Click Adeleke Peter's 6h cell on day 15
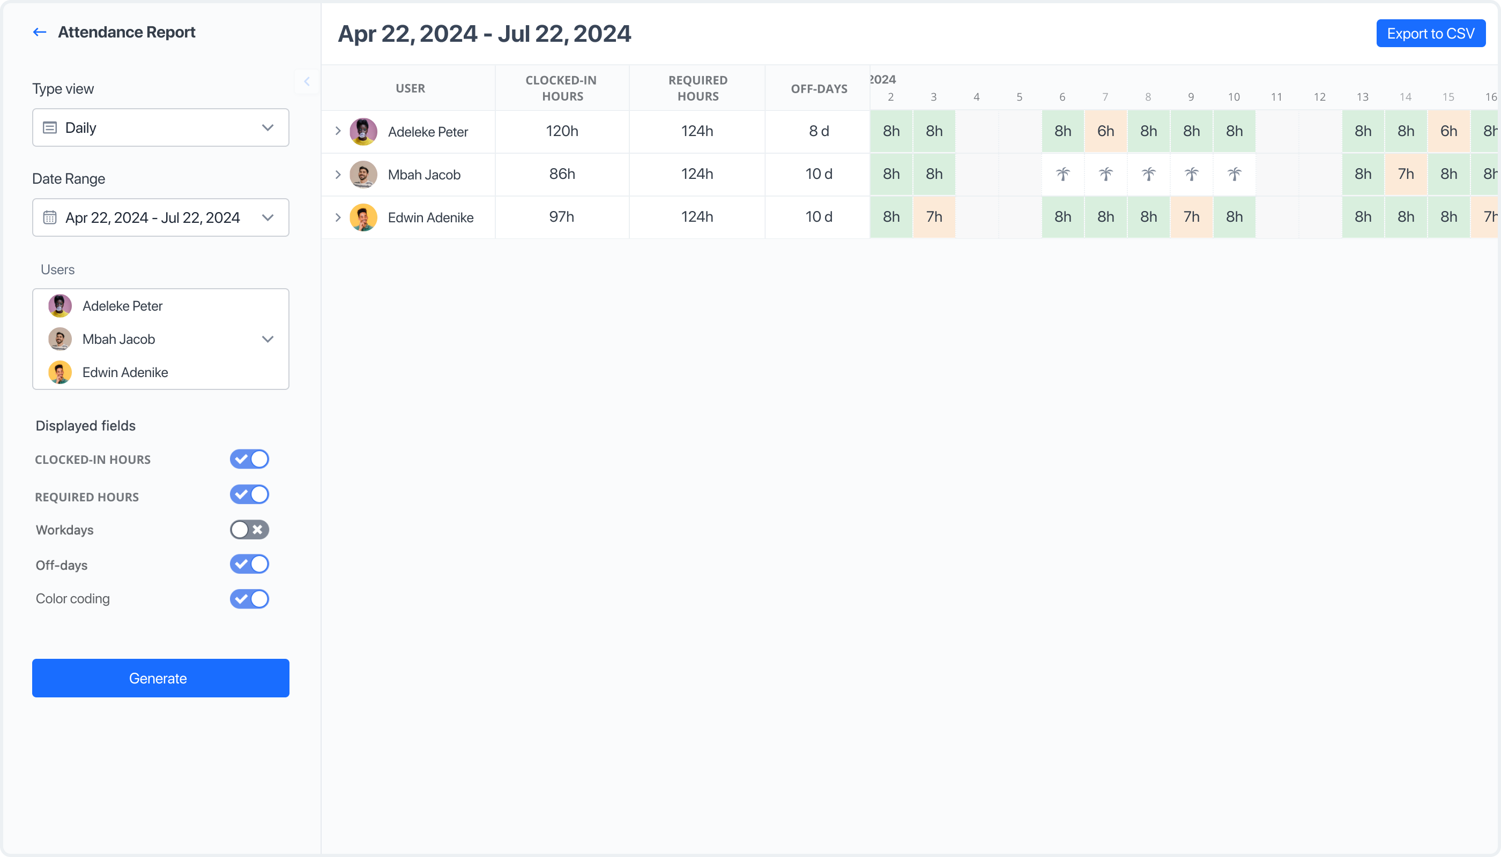 tap(1448, 131)
